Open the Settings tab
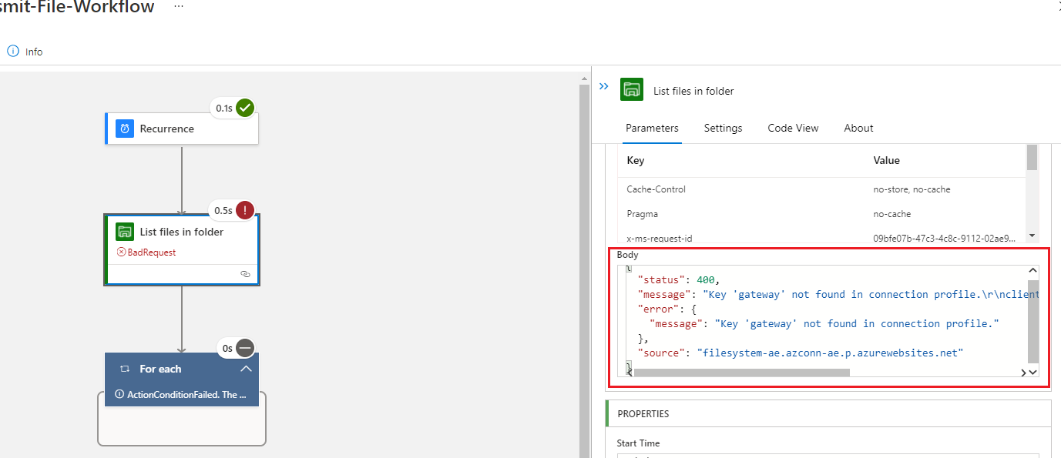This screenshot has width=1061, height=458. coord(723,128)
